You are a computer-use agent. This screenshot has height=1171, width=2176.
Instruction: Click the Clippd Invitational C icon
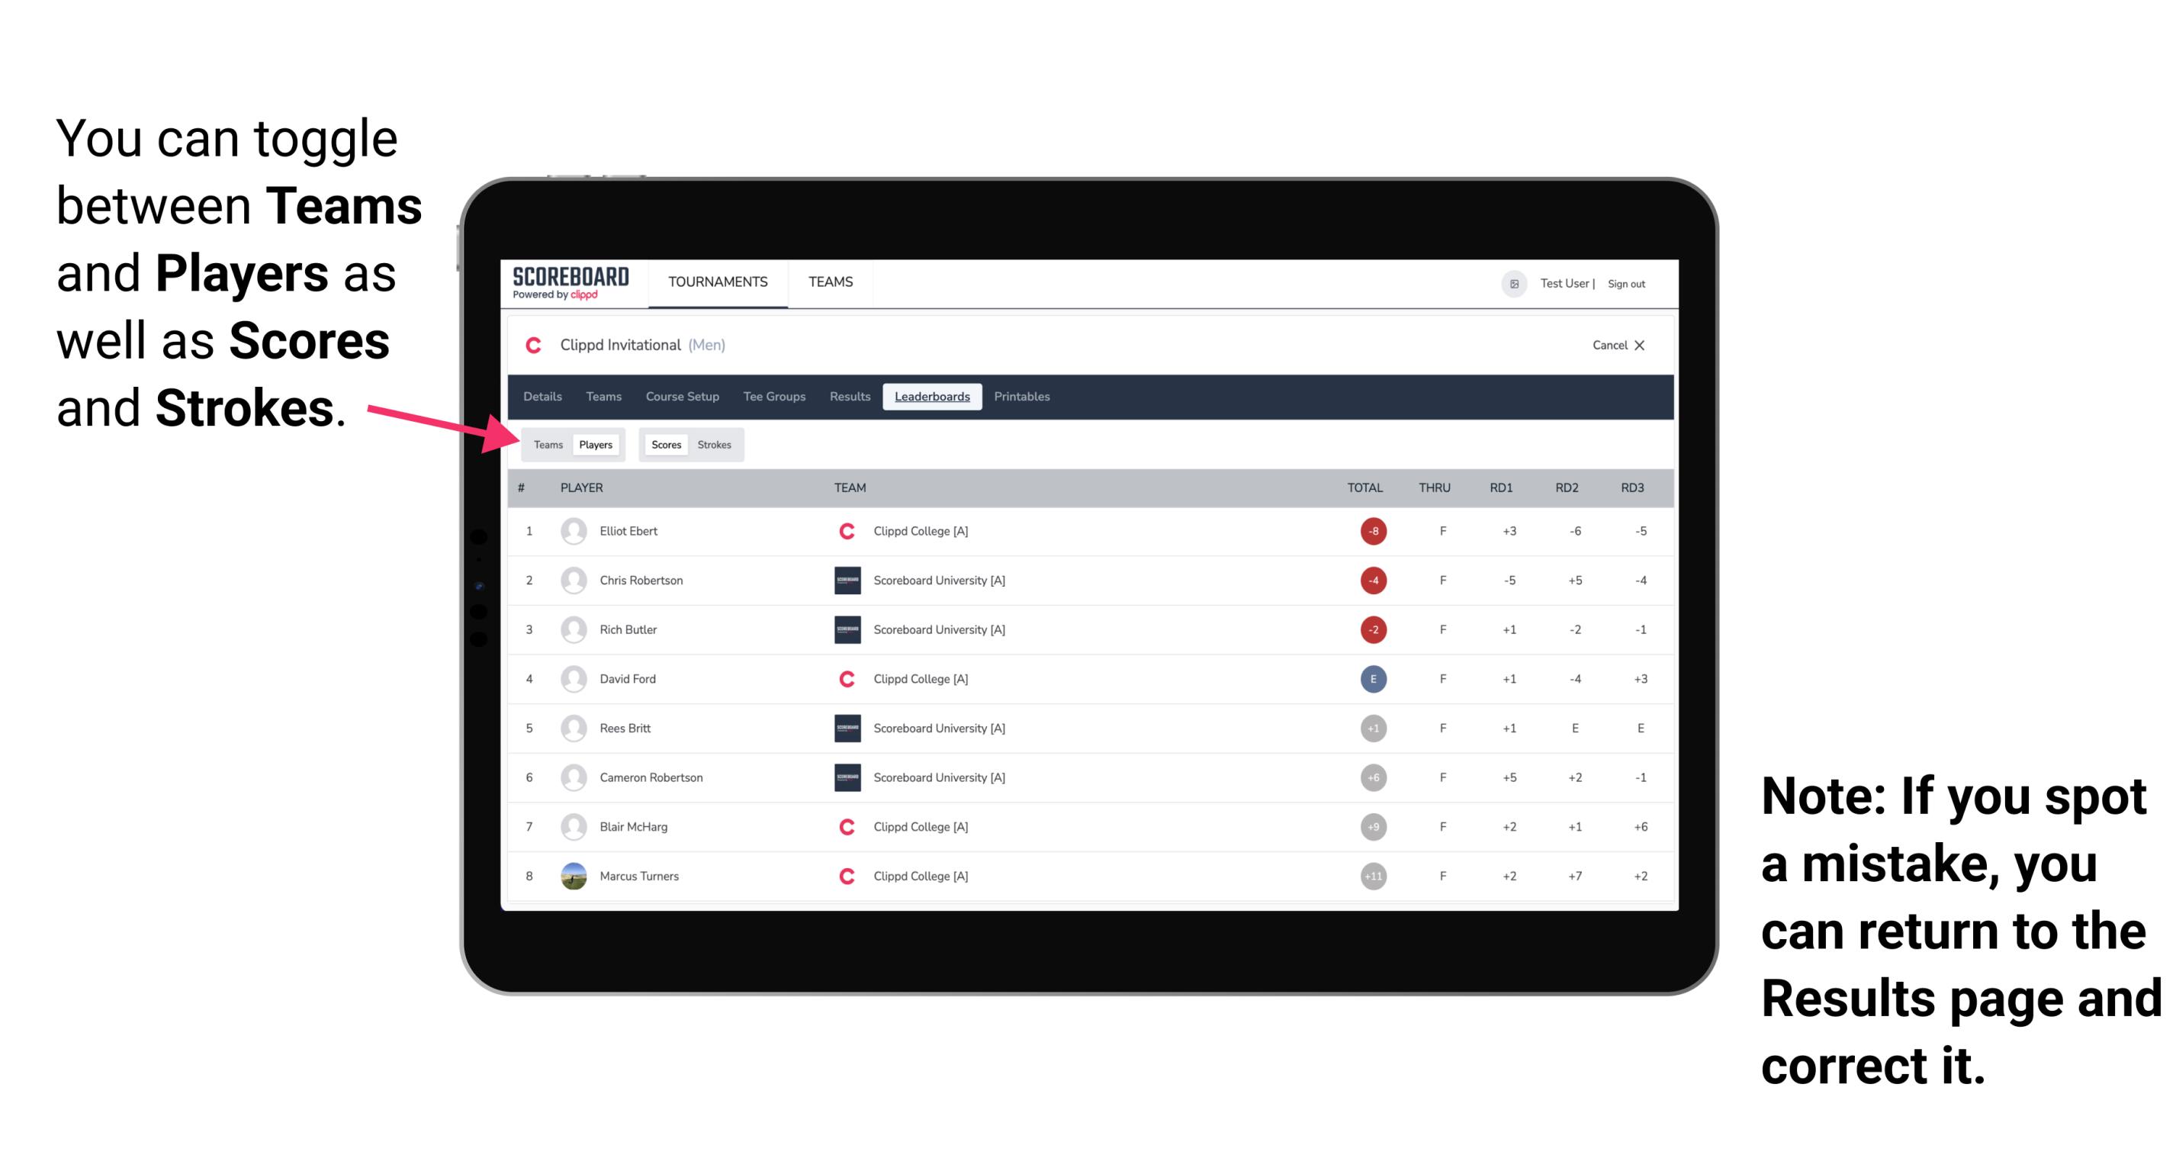(533, 345)
